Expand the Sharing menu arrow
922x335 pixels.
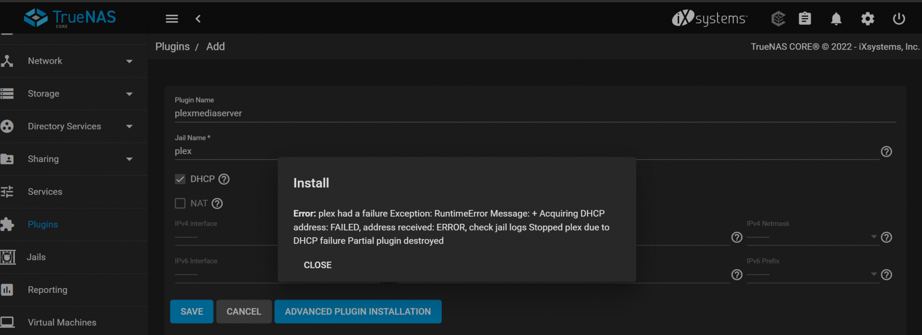(129, 159)
